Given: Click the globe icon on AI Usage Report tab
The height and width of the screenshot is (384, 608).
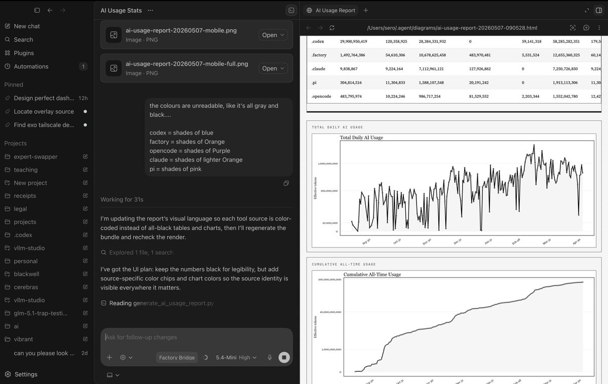Looking at the screenshot, I should tap(309, 10).
